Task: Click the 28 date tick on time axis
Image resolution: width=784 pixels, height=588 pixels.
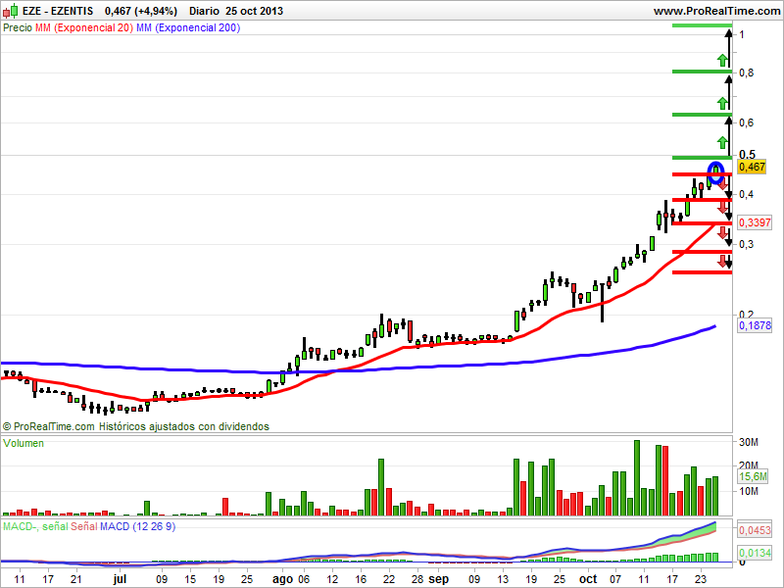Action: (417, 579)
